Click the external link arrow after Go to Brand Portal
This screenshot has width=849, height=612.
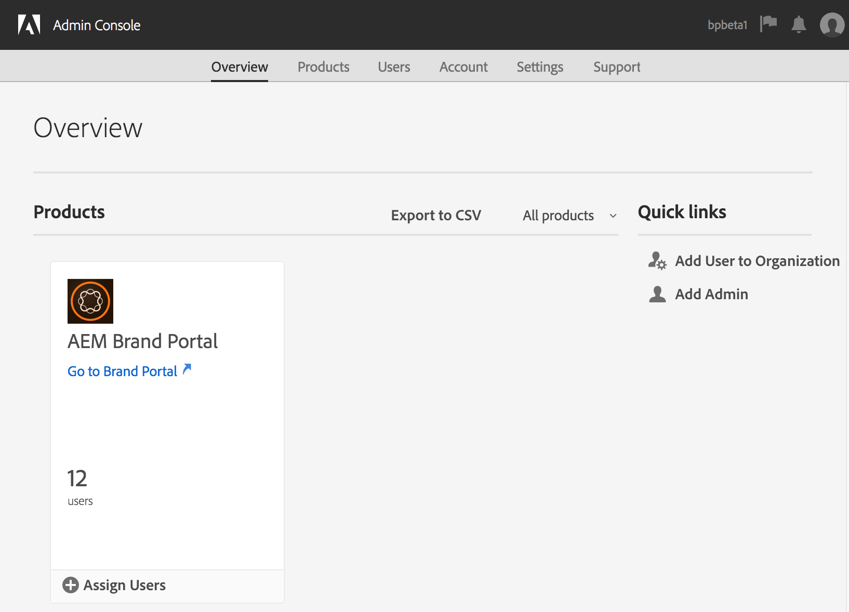[x=187, y=369]
